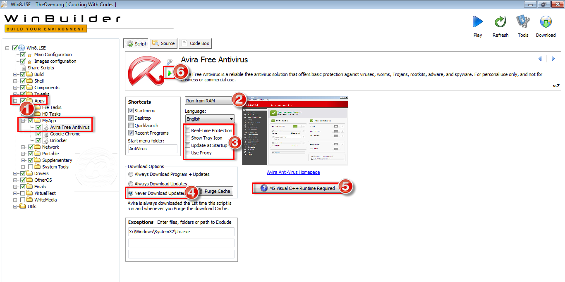Go to next script with right blue arrow
Viewport: 565px width, 282px height.
[553, 59]
